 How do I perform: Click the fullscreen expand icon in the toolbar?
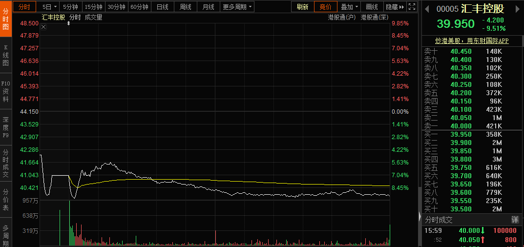(x=412, y=6)
